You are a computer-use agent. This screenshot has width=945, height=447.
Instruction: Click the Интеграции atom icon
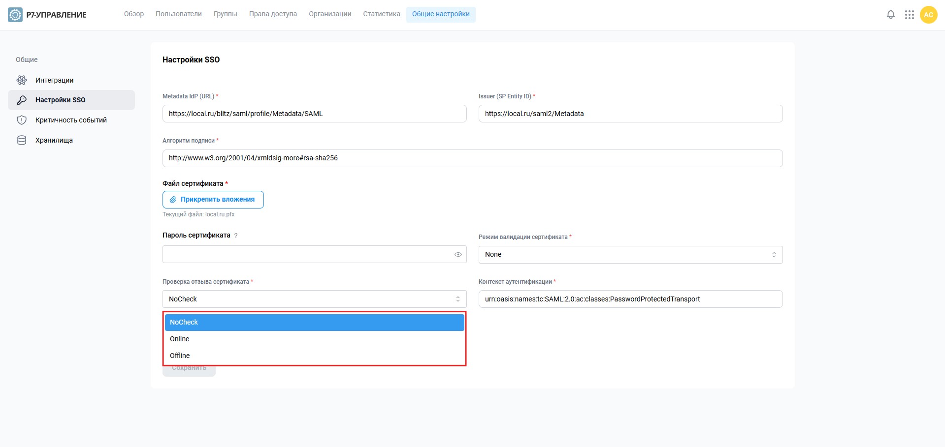[x=22, y=80]
